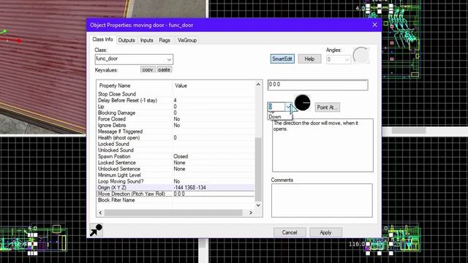This screenshot has width=468, height=263.
Task: Open the move direction dropdown arrow
Action: 288,107
